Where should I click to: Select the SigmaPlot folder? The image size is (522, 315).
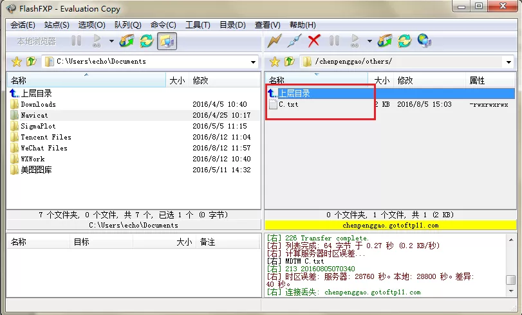[x=38, y=127]
